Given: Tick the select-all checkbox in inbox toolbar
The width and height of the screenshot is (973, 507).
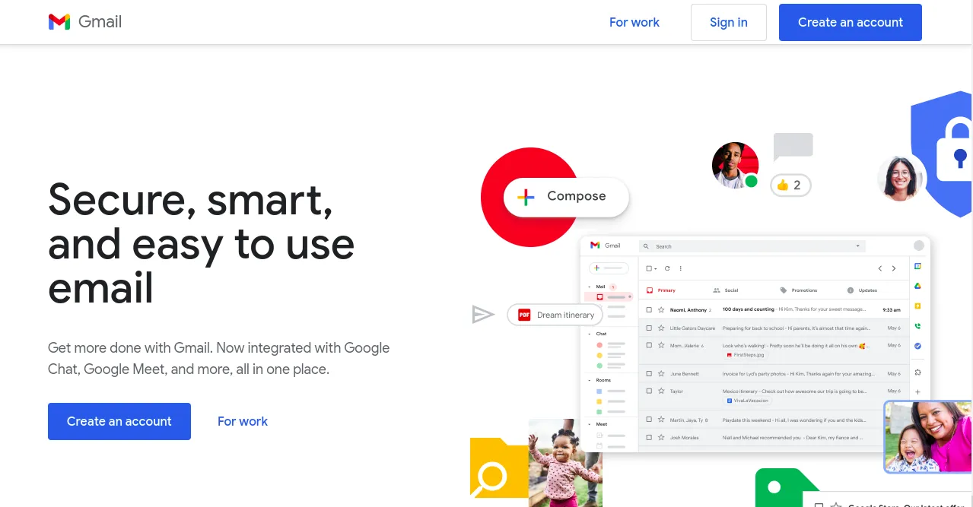Looking at the screenshot, I should pyautogui.click(x=649, y=268).
